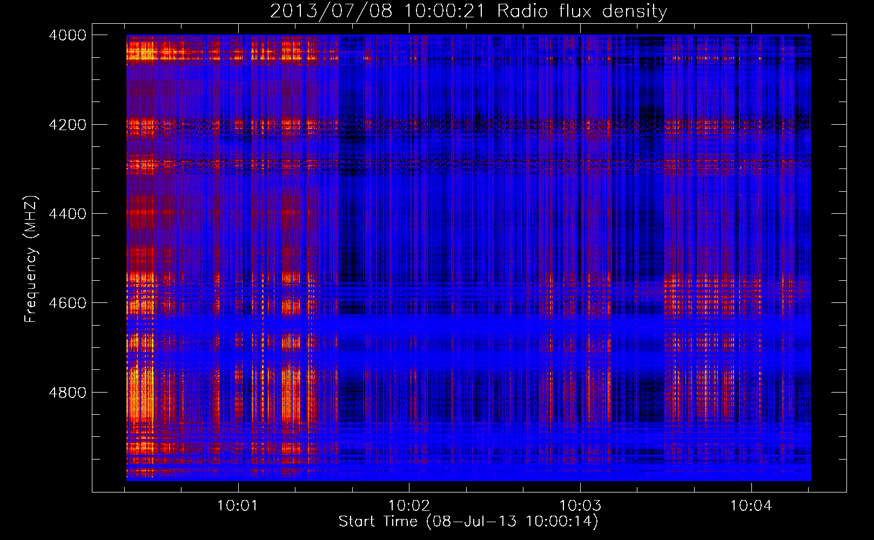The height and width of the screenshot is (540, 874).
Task: Click the 10:02 time axis label
Action: pos(409,506)
